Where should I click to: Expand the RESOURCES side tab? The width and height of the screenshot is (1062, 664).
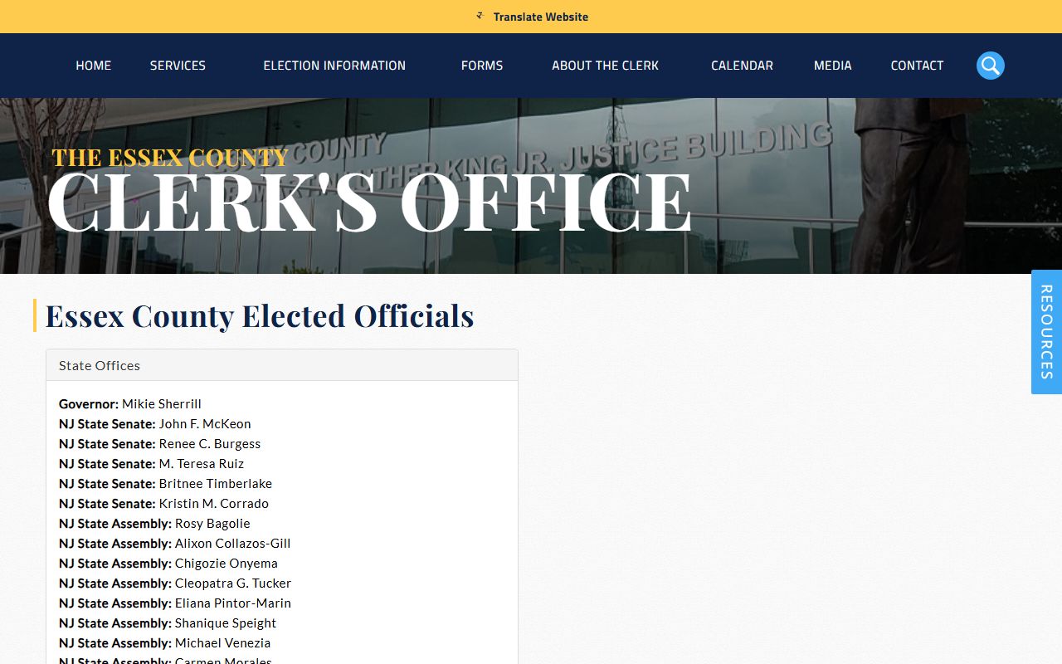point(1046,332)
